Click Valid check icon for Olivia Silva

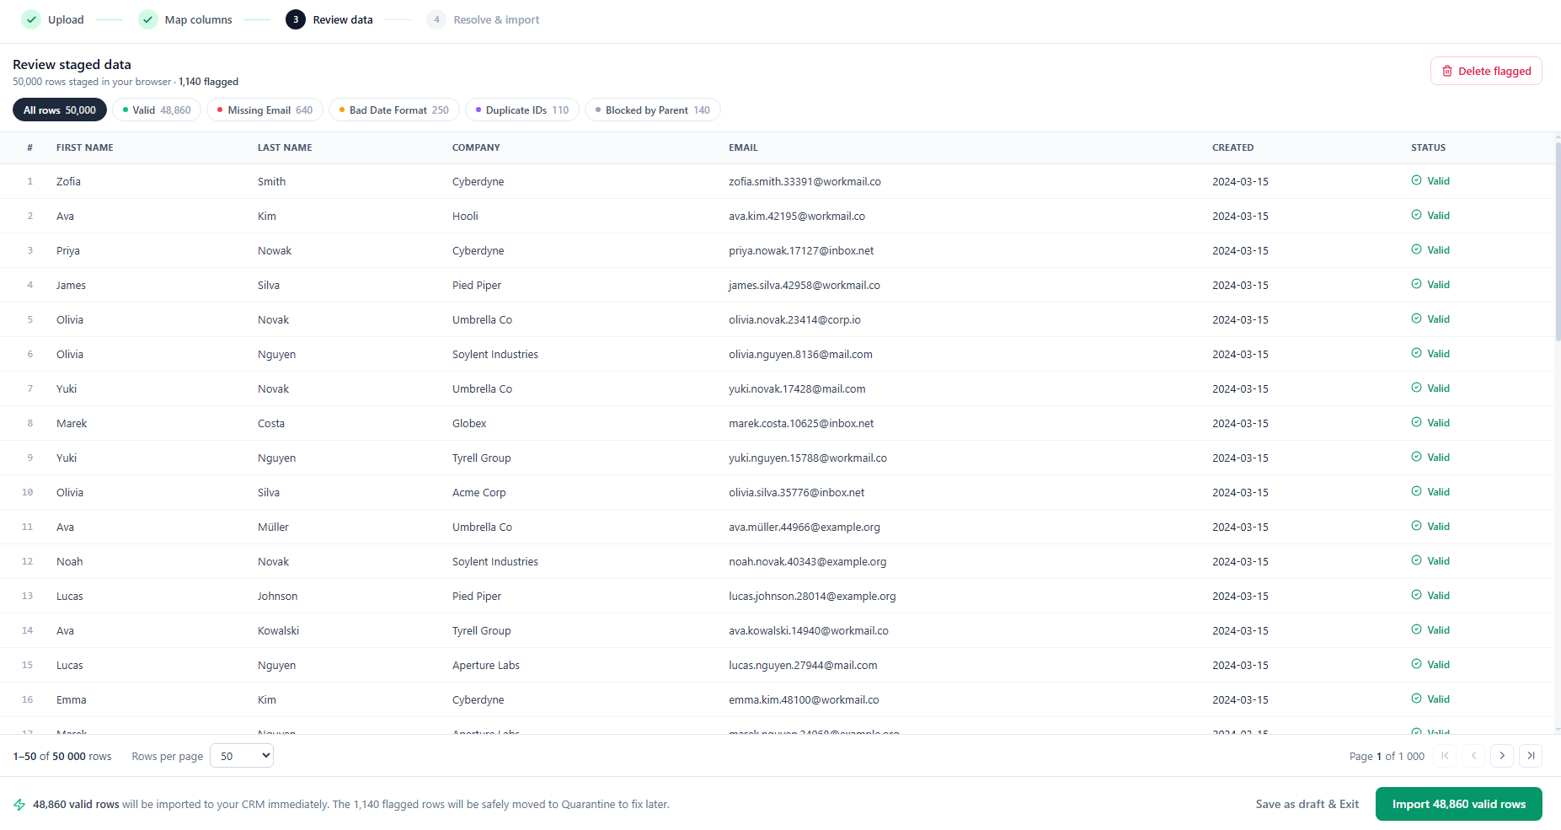coord(1416,491)
